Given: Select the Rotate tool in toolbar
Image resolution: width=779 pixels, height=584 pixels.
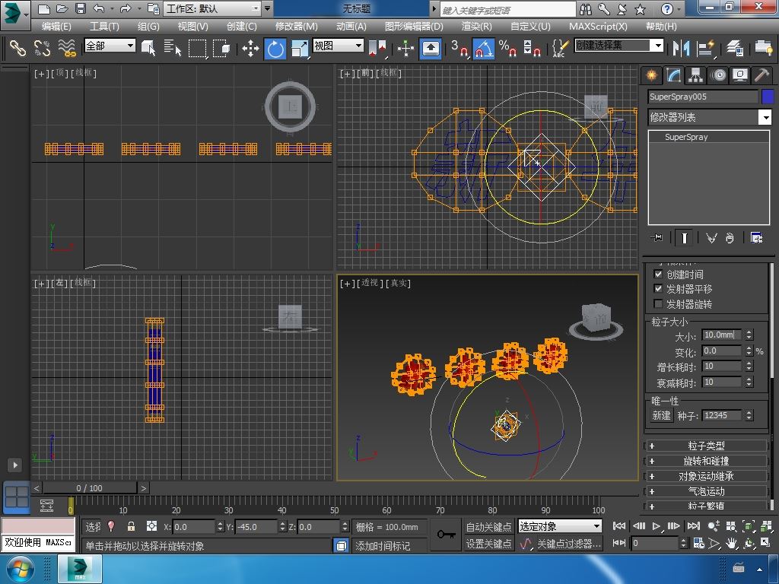Looking at the screenshot, I should coord(275,49).
